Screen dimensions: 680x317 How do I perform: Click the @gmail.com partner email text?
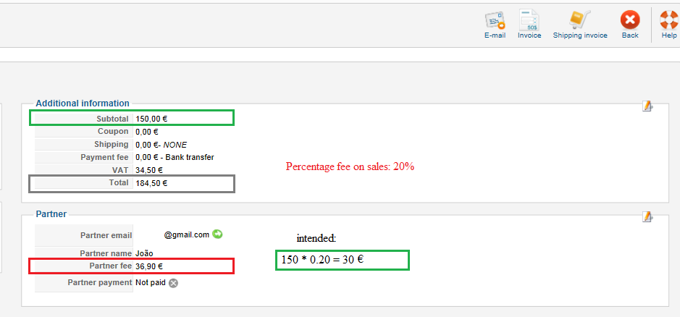[187, 234]
